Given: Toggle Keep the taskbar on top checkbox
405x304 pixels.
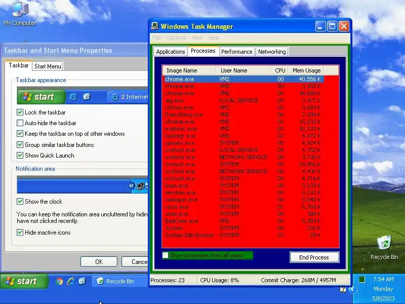Looking at the screenshot, I should click(x=20, y=134).
